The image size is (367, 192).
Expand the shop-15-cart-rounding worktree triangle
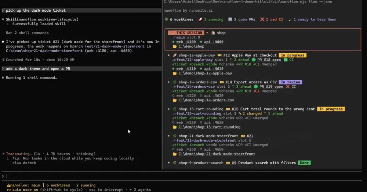coord(169,109)
